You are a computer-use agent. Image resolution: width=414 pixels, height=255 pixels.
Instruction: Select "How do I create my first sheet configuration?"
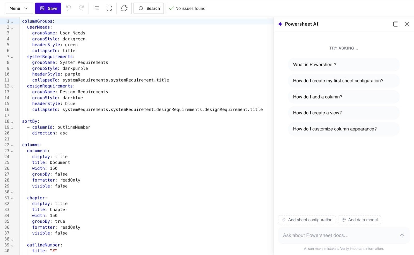344,81
